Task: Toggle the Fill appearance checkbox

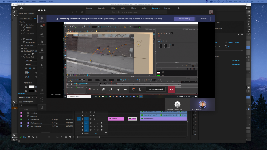Action: (26, 87)
